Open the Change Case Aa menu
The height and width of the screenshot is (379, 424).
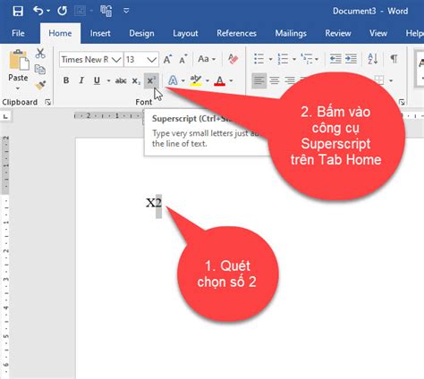207,59
